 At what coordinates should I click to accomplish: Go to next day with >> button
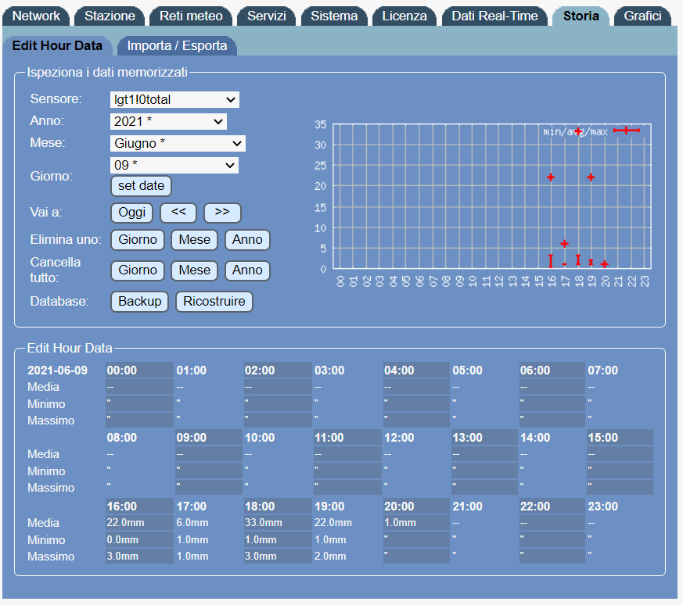click(x=222, y=213)
